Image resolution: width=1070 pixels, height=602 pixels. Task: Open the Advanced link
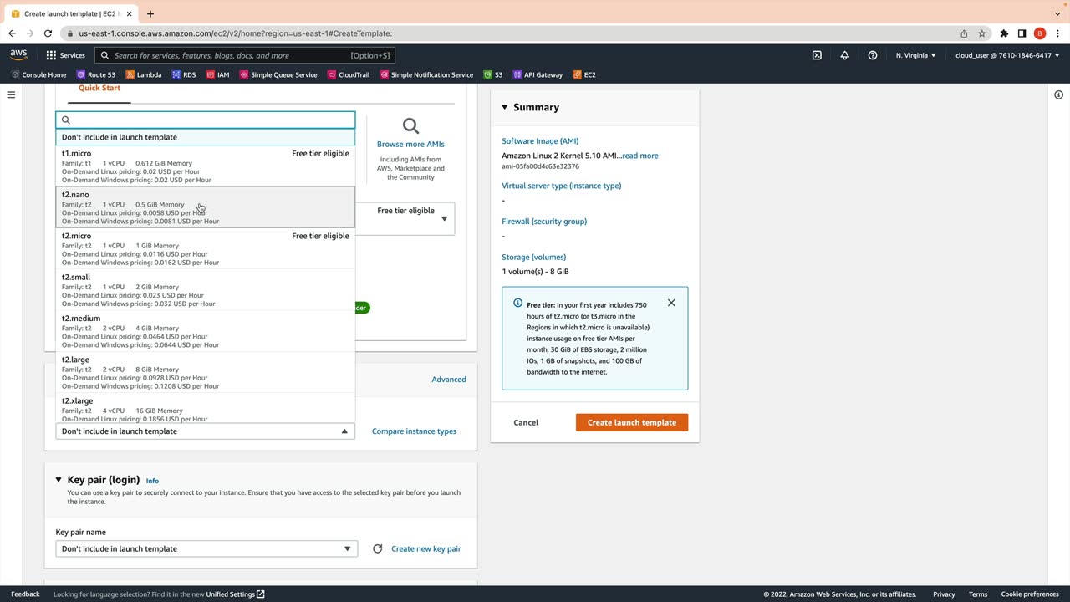point(449,380)
